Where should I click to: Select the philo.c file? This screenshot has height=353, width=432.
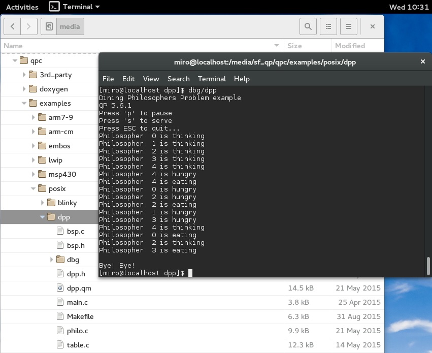point(77,331)
